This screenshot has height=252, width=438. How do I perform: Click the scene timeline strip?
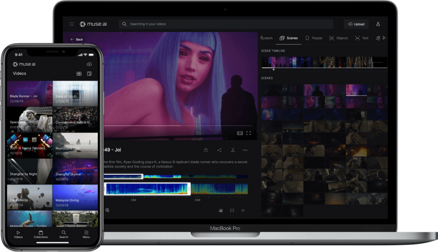[324, 62]
